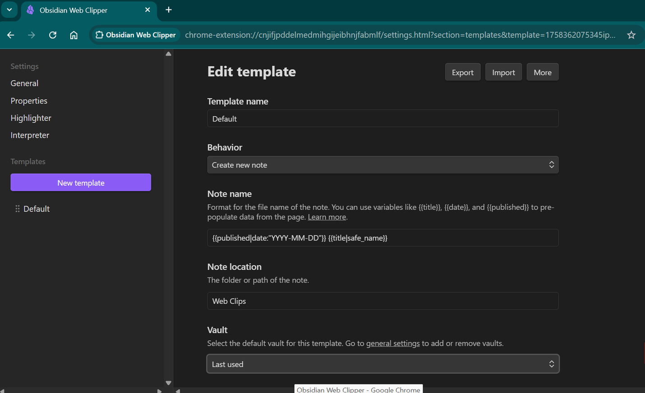Open a new browser tab

(x=169, y=10)
